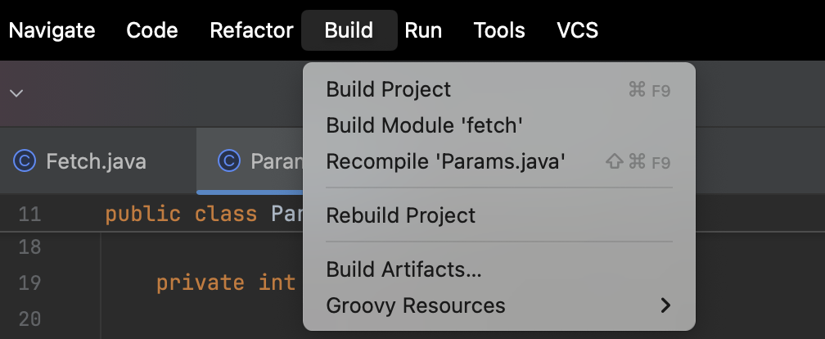Open the Groovy Resources submenu arrow
825x339 pixels.
pos(665,306)
